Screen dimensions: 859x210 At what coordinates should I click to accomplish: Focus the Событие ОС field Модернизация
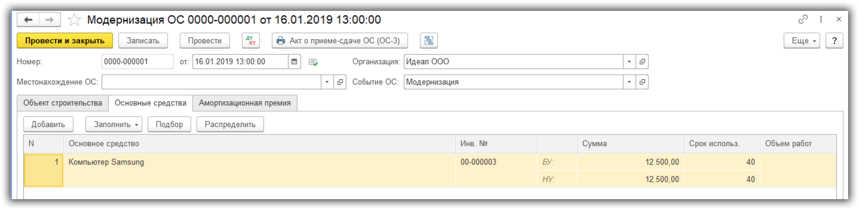(513, 82)
